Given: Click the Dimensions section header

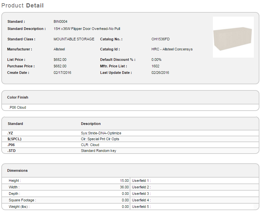Looking at the screenshot, I should pos(17,170).
